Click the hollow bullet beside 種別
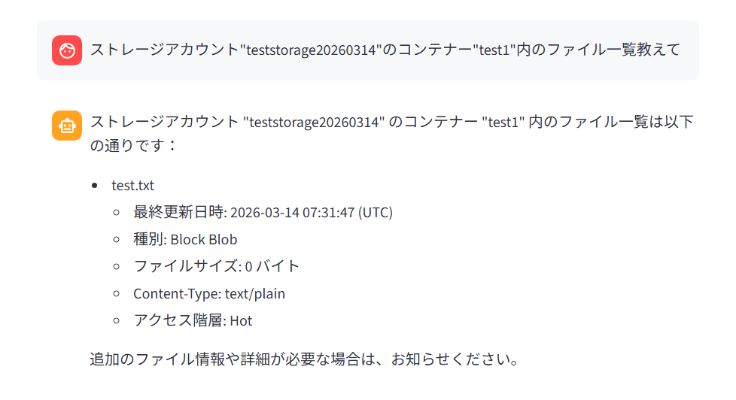The image size is (736, 400). [x=116, y=239]
